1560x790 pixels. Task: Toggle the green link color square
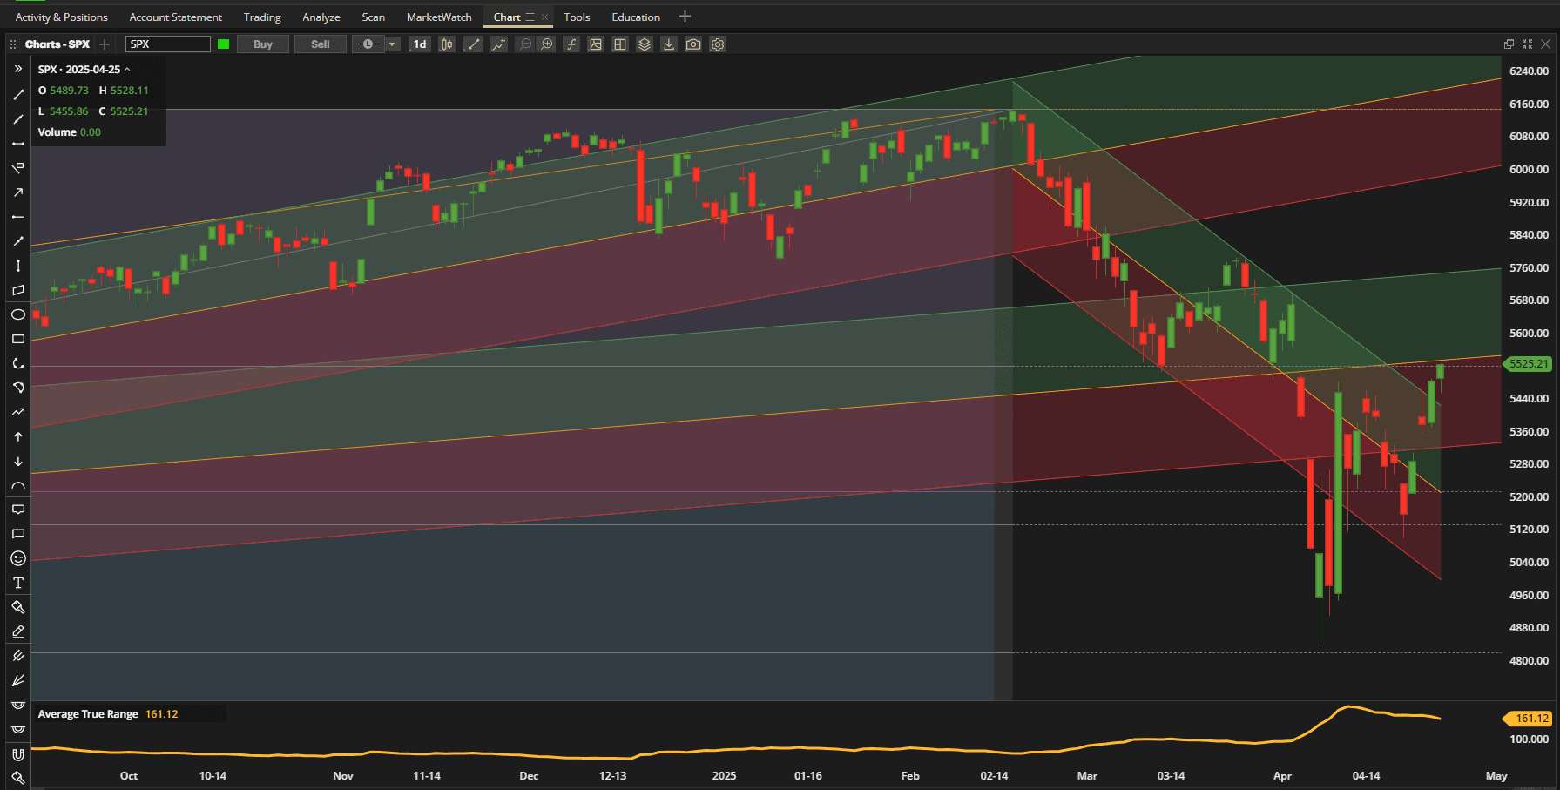(224, 44)
